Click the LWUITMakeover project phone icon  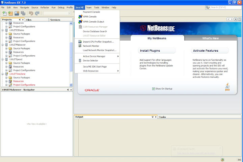(x=6, y=45)
